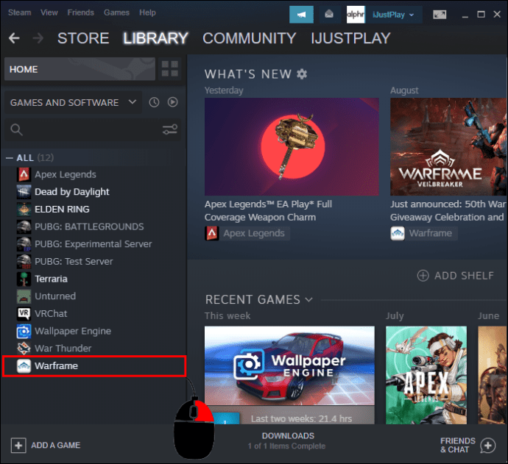Screen dimensions: 508x464
Task: Click the Dead by Daylight list icon
Action: click(24, 192)
